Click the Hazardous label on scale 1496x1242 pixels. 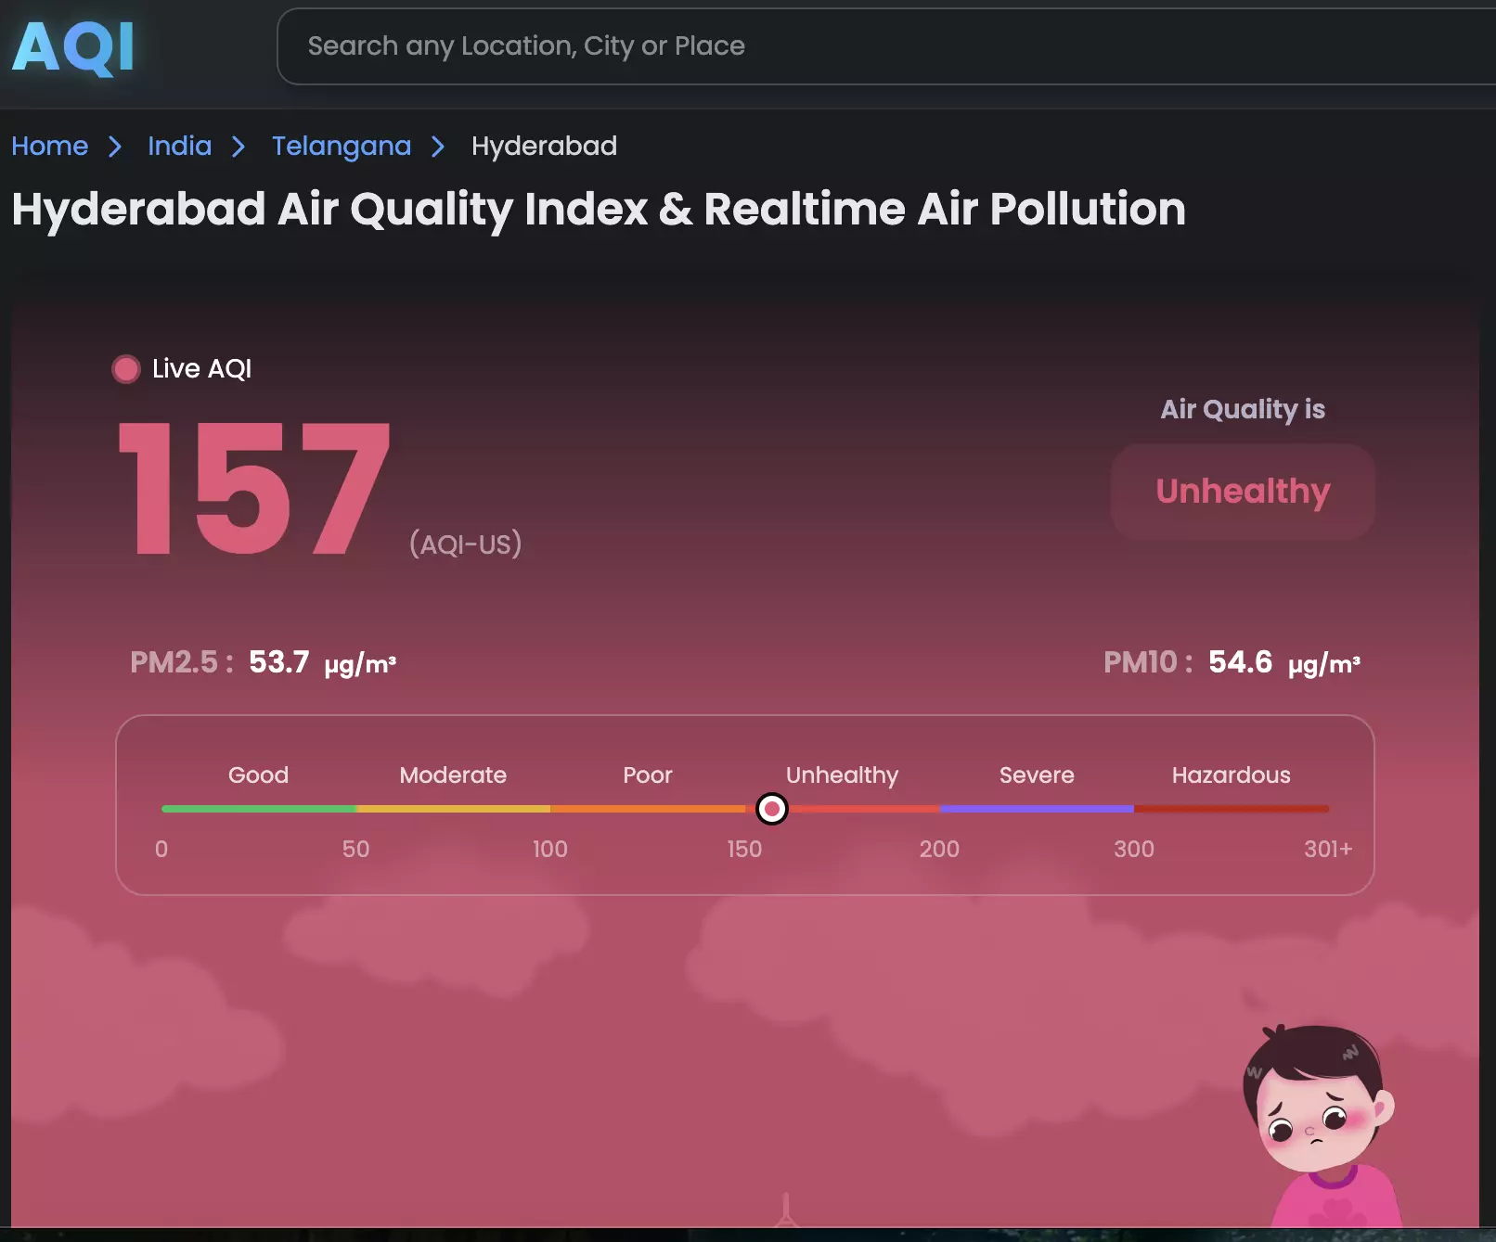tap(1231, 775)
